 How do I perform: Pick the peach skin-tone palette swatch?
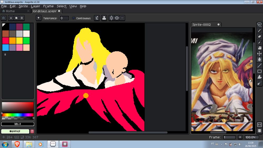click(x=26, y=47)
